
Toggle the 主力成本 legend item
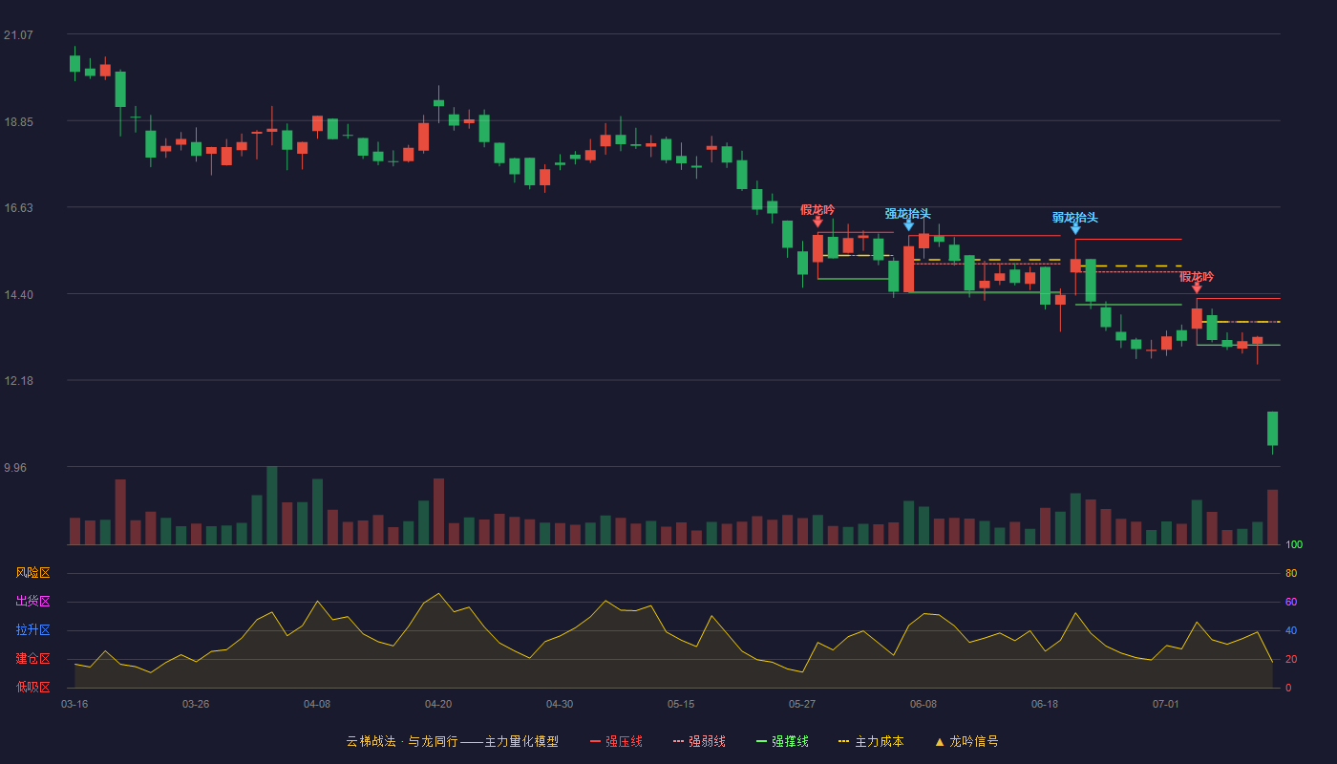[871, 741]
